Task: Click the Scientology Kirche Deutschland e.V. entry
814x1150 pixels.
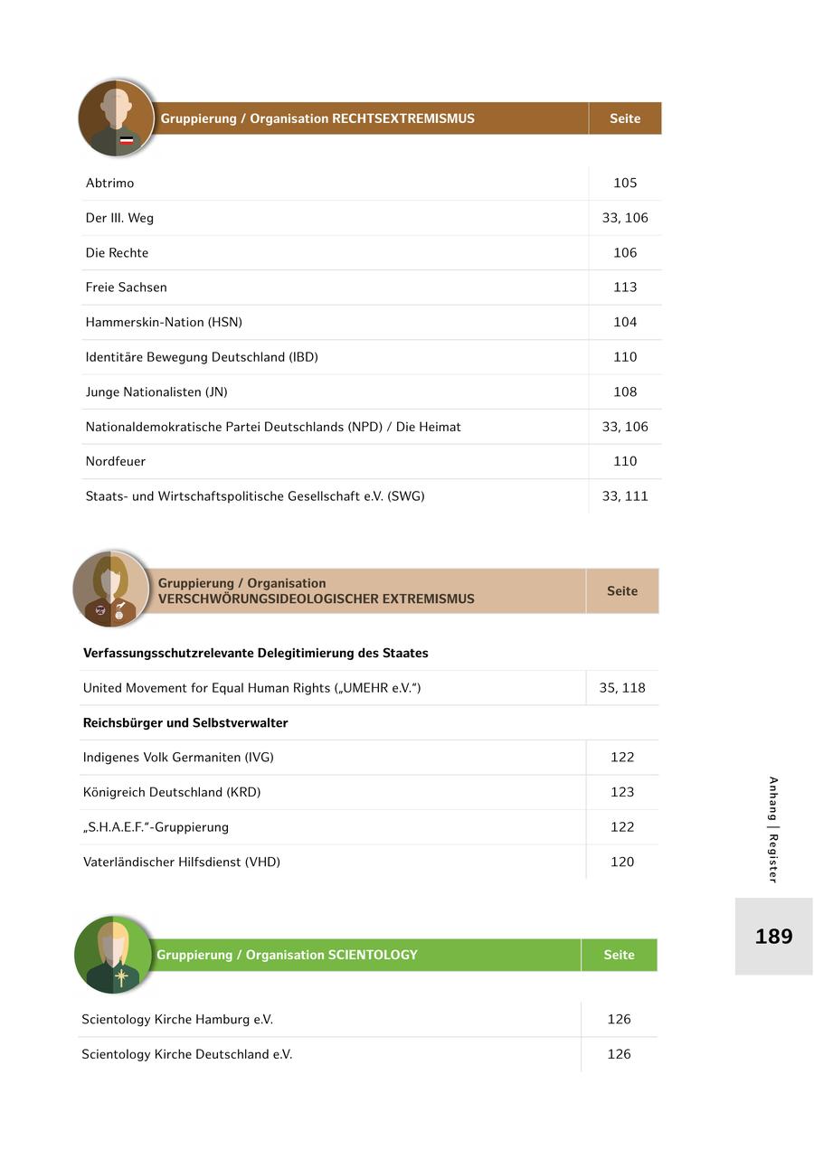Action: (187, 1054)
